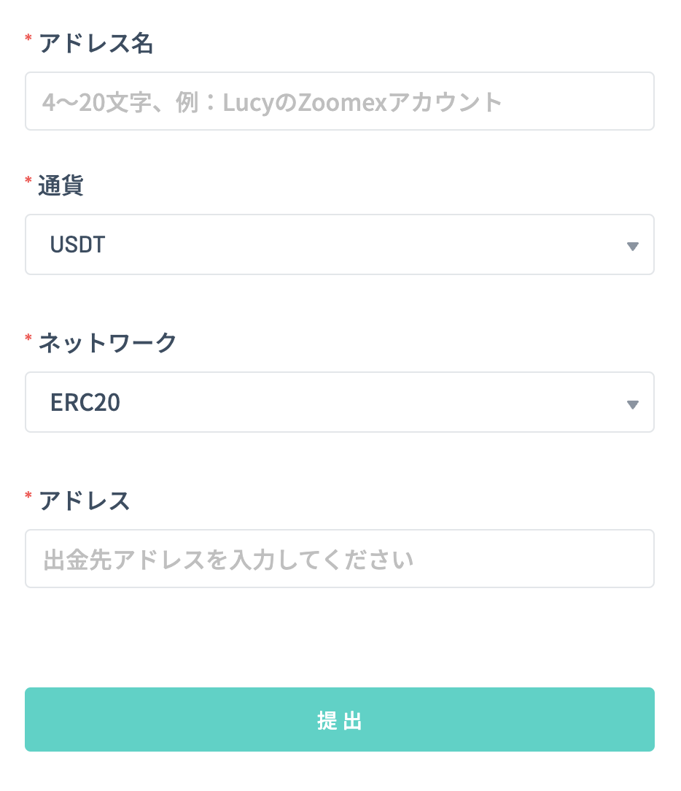The image size is (681, 791).
Task: Click the red asterisk beside アドレス名
Action: [28, 38]
